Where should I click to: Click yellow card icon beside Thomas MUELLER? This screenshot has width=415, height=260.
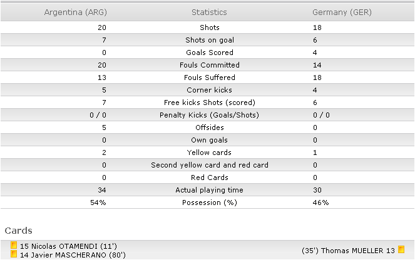click(x=401, y=249)
